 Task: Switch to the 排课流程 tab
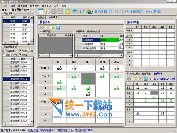tap(42, 18)
